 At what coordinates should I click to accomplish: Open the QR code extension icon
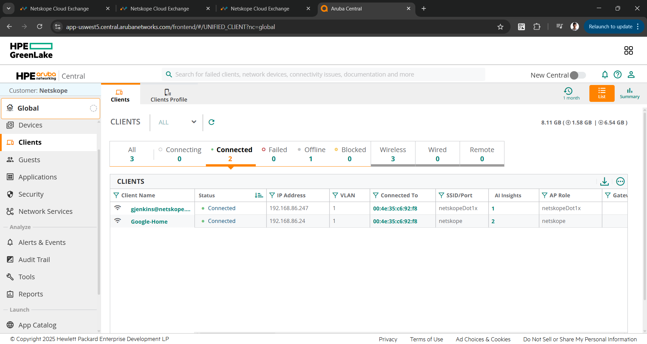tap(521, 27)
